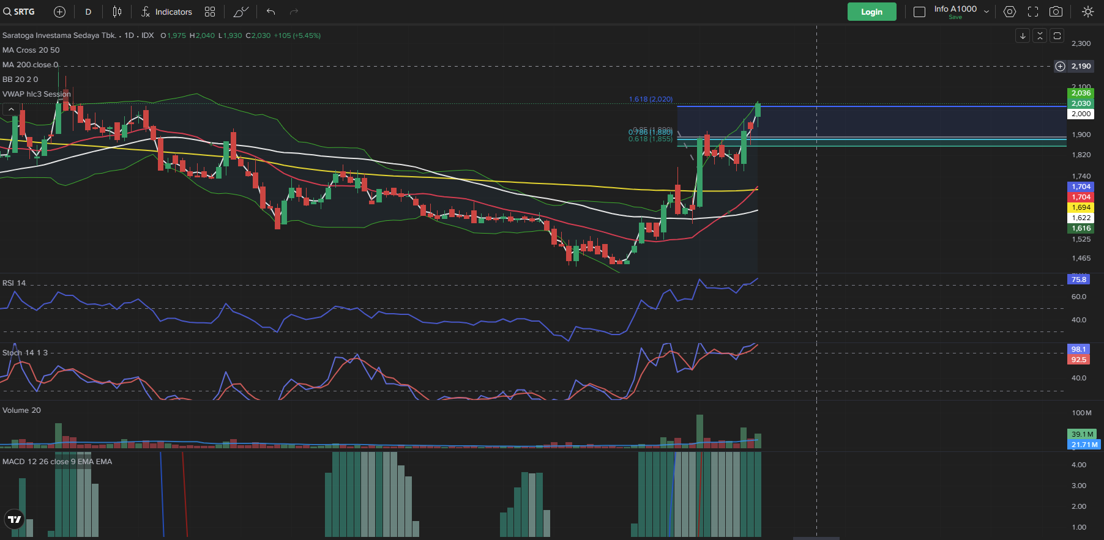Click the volume tag 39.1 M

(1082, 434)
